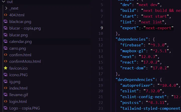Click the image icon beside carro.png
Viewport: 181px width, 112px height.
(x=6, y=48)
